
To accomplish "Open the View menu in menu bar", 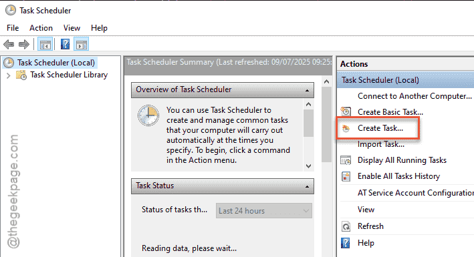I will (72, 28).
